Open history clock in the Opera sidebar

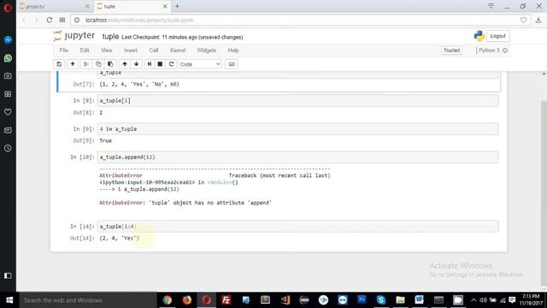pos(8,148)
